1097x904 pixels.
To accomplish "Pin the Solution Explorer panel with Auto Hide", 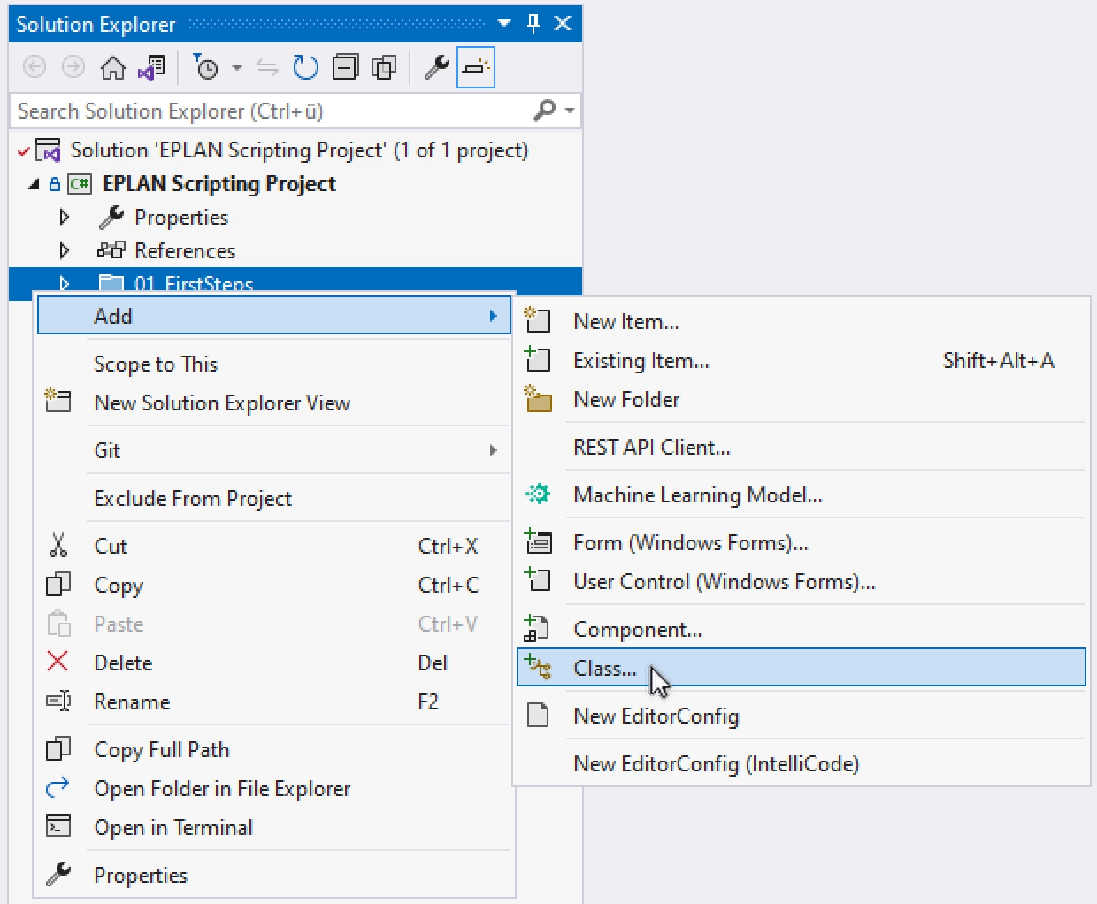I will [x=533, y=23].
